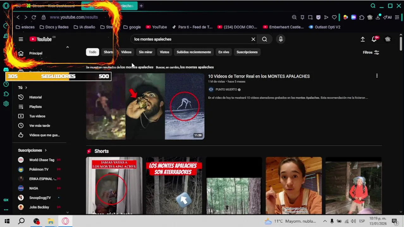This screenshot has width=404, height=227.
Task: Collapse sidebar with the up caret
Action: 67,47
